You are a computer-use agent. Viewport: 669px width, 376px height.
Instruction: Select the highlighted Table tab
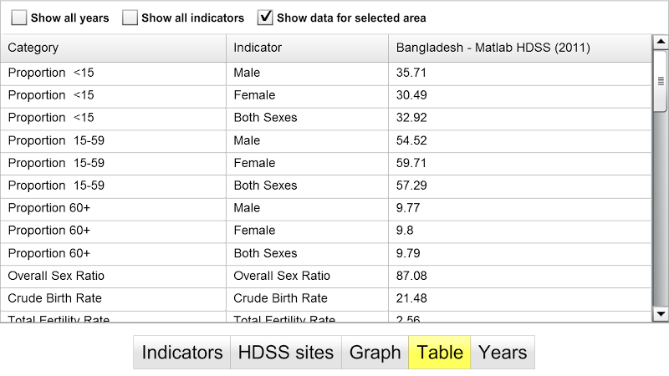440,353
